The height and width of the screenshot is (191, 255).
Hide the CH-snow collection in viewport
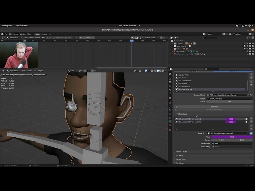pos(247,43)
